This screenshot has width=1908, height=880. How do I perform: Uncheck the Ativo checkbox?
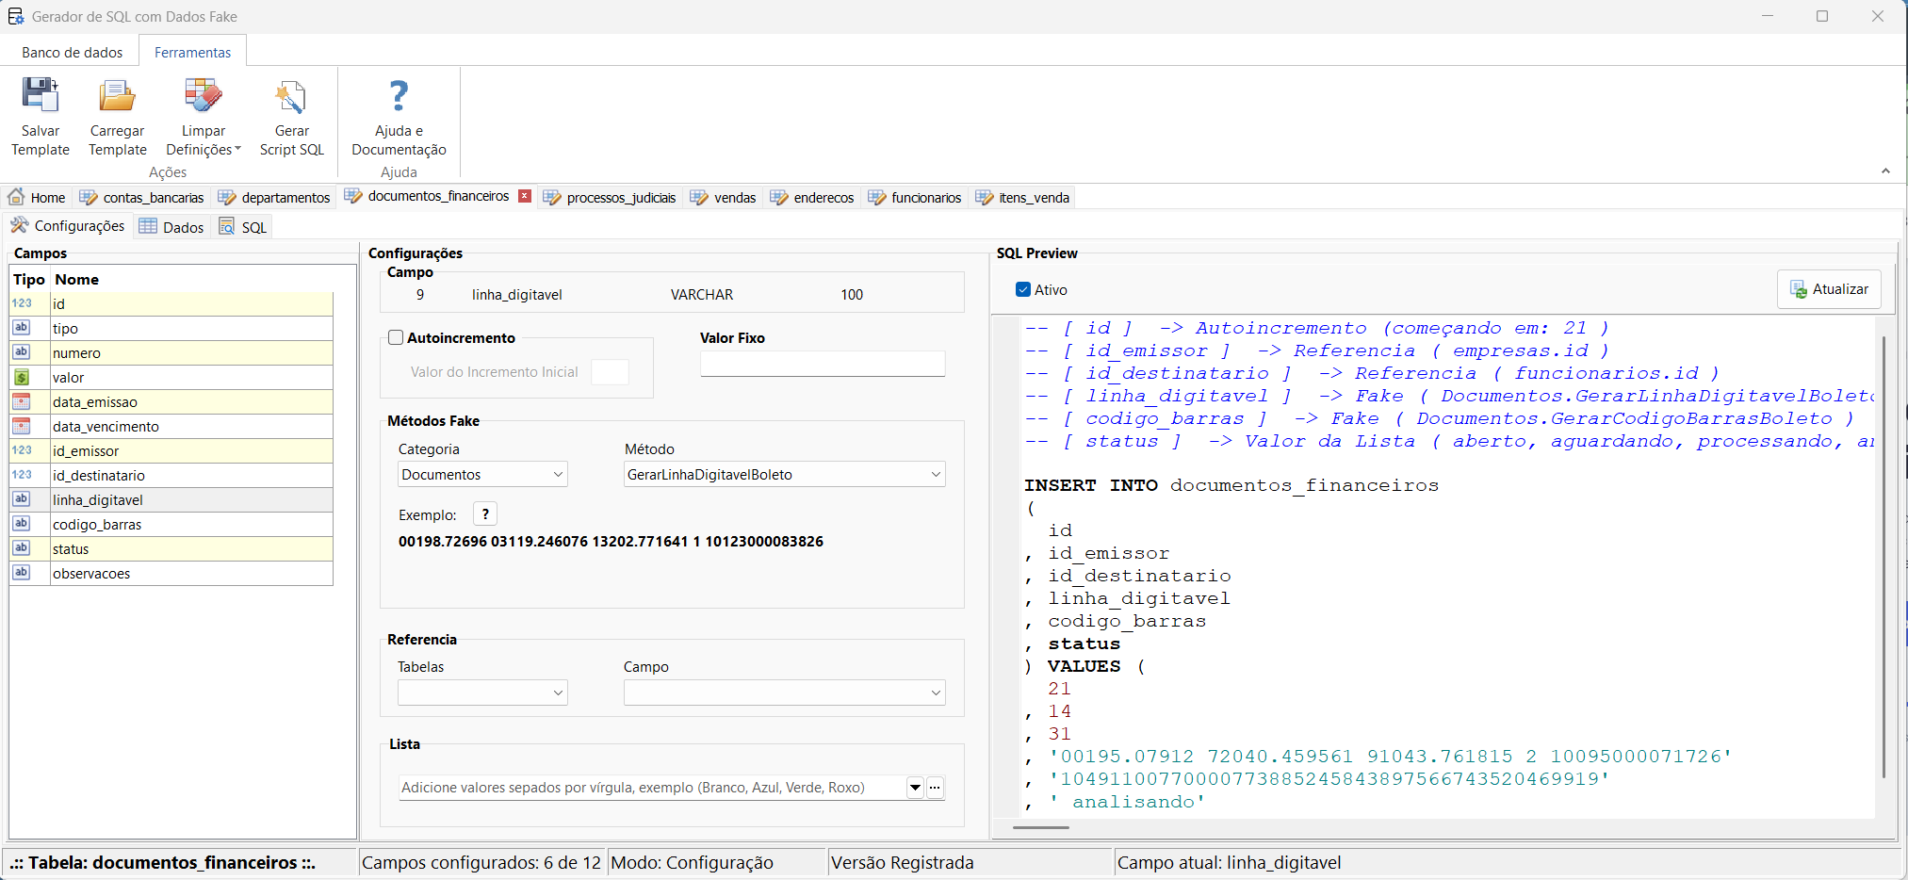(x=1023, y=289)
